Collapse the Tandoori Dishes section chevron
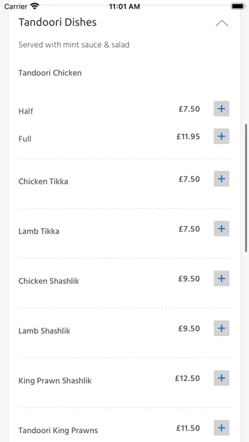Screen dimensions: 249x442 coord(222,23)
